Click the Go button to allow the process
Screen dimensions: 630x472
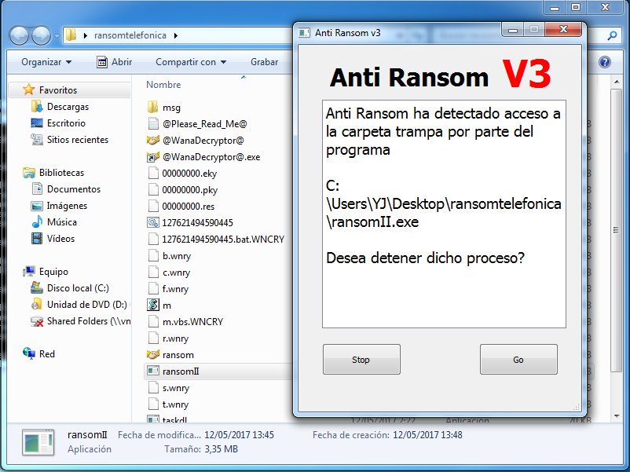point(518,359)
